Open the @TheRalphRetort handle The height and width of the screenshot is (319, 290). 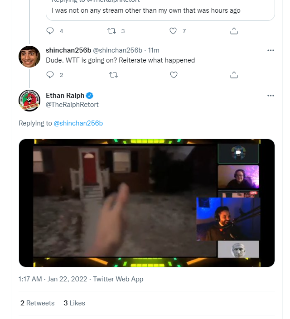(72, 105)
